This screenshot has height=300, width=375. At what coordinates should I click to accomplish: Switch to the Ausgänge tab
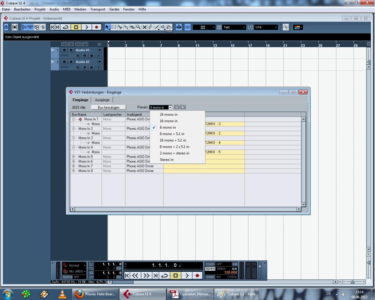102,100
